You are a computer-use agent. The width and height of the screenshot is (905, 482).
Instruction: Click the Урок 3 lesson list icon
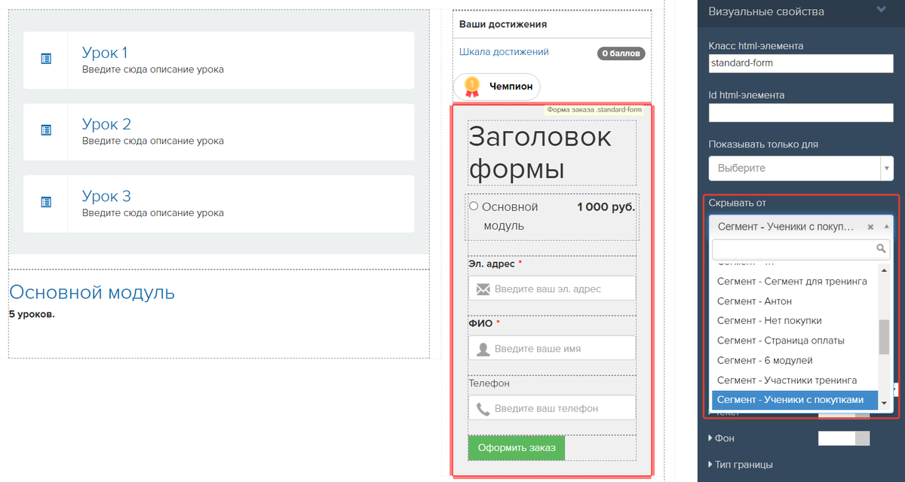point(46,202)
